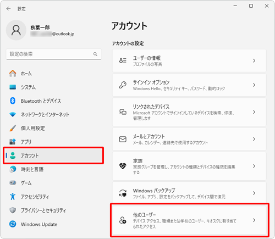Viewport: 275px width, 239px height.
Task: Minimize the 設定 window
Action: point(235,6)
